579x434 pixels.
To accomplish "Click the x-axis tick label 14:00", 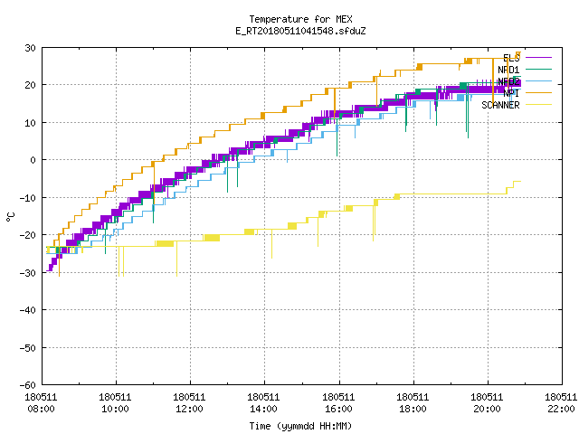I will [x=263, y=409].
